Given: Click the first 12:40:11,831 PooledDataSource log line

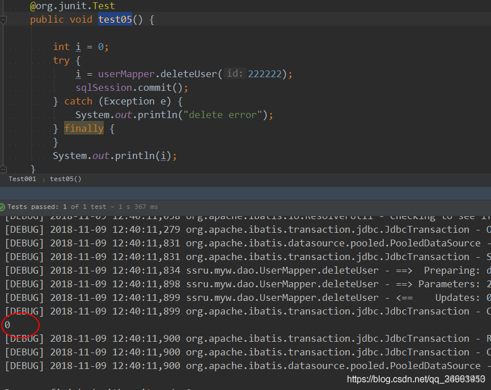Looking at the screenshot, I should (248, 243).
